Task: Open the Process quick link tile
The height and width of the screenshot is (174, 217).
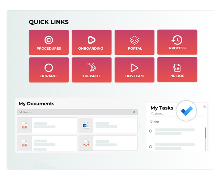Action: (177, 42)
